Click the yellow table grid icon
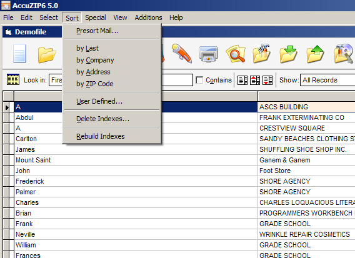Image resolution: width=355 pixels, height=258 pixels. click(13, 79)
